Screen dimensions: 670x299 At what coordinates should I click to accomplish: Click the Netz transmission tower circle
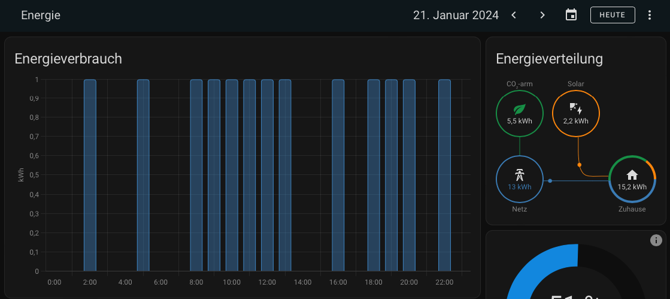519,179
